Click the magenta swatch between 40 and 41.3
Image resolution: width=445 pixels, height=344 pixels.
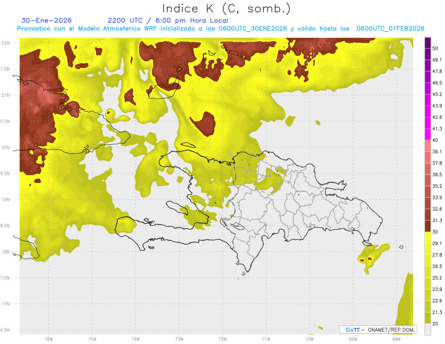coord(428,134)
